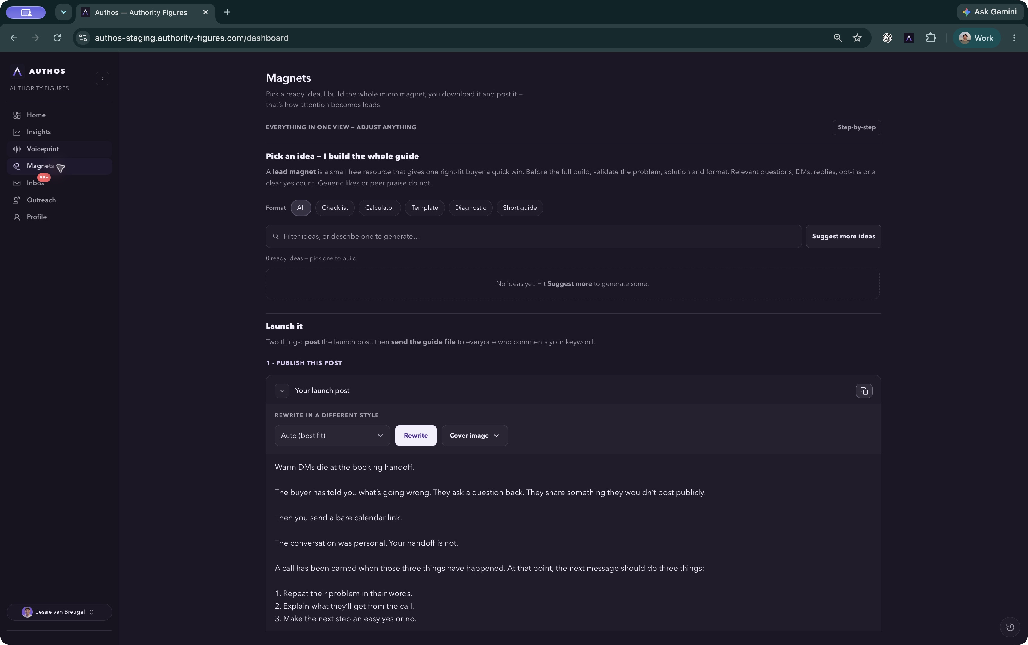This screenshot has width=1028, height=645.
Task: Open the Auto (best fit) style dropdown
Action: (332, 436)
